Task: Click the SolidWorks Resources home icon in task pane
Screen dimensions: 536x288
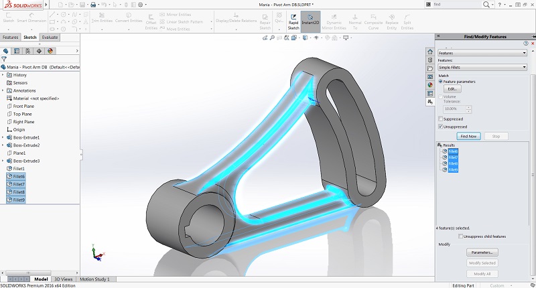Action: [x=430, y=52]
